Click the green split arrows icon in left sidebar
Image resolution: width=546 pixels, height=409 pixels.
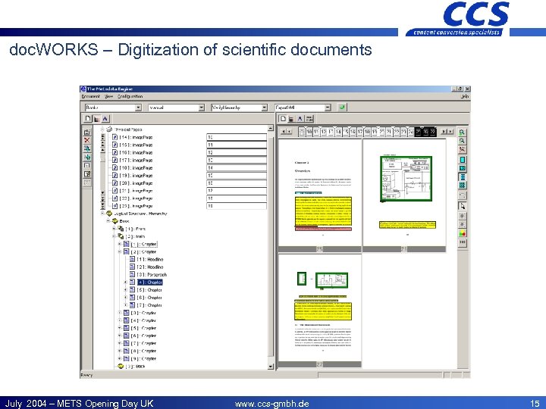87,158
